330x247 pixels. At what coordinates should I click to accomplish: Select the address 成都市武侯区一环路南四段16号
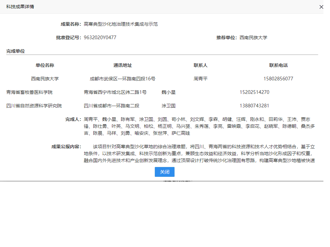point(123,79)
